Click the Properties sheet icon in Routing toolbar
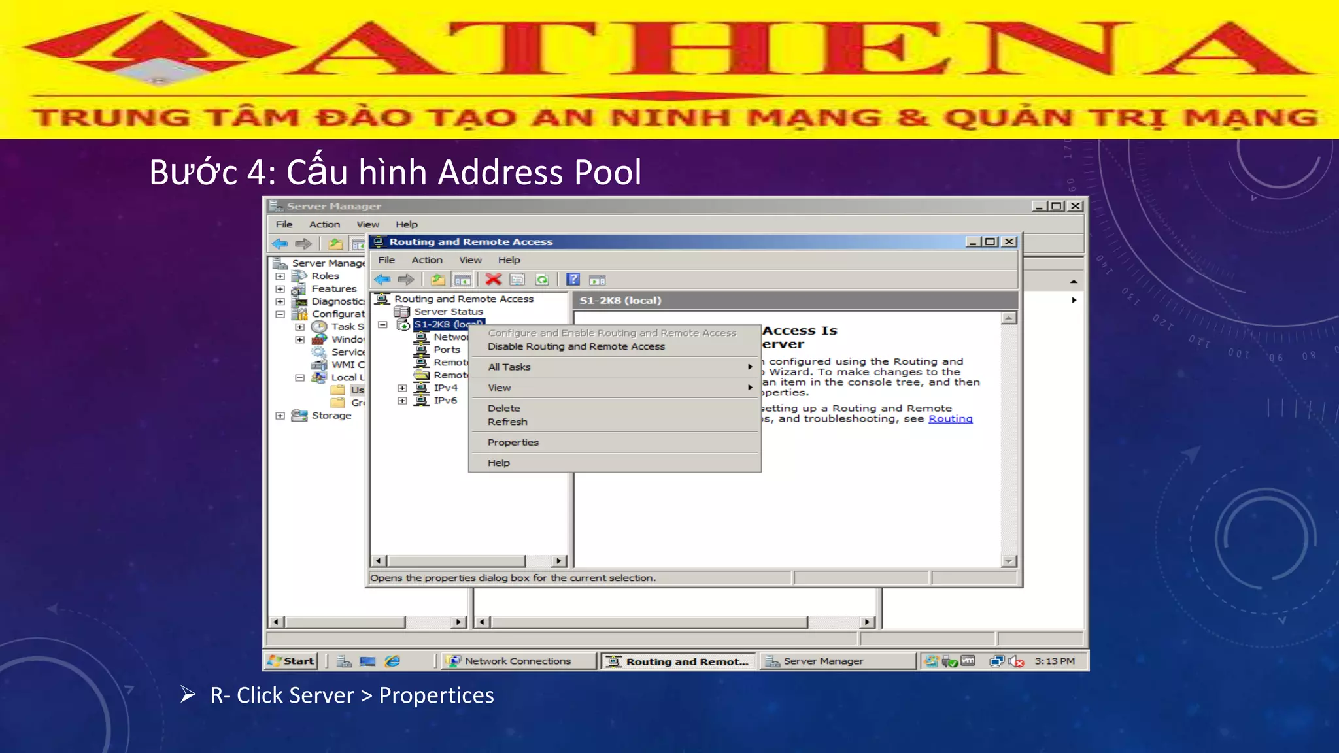Screen dimensions: 1339x753 point(517,280)
